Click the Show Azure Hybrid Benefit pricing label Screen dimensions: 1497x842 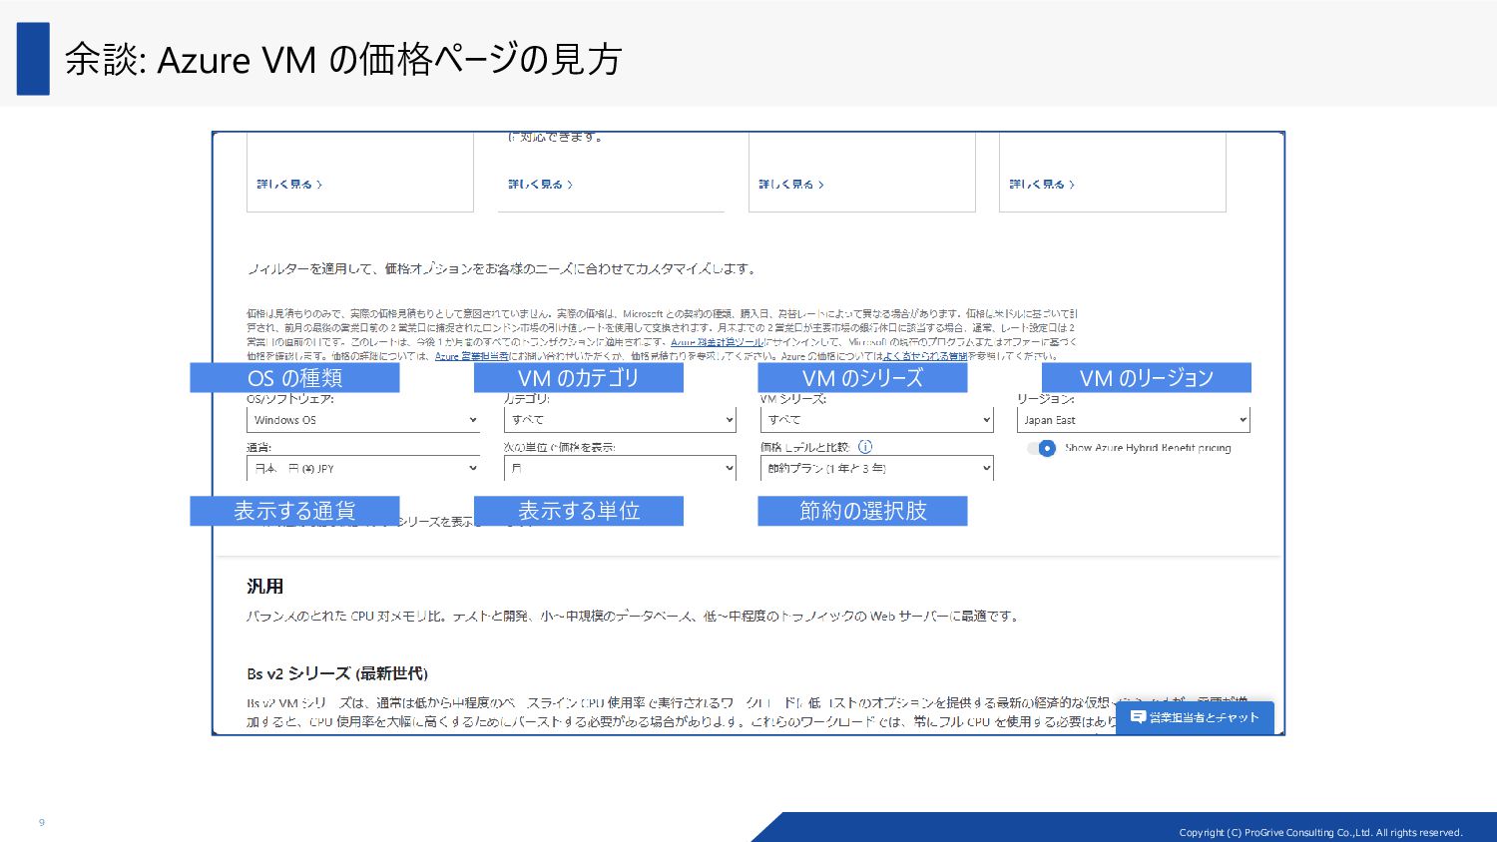point(1148,448)
